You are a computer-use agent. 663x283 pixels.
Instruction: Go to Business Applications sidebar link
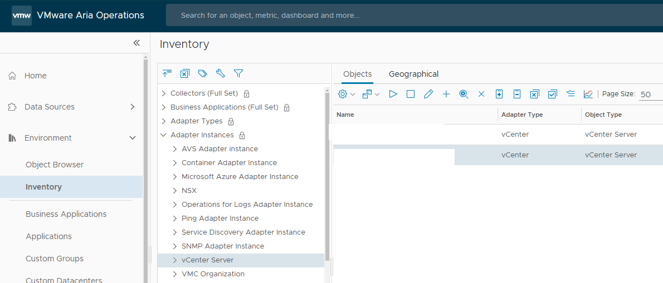click(66, 214)
